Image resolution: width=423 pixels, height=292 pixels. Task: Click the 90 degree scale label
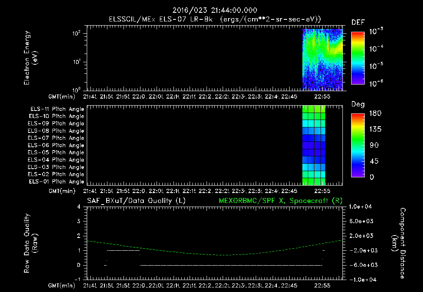[x=374, y=146]
